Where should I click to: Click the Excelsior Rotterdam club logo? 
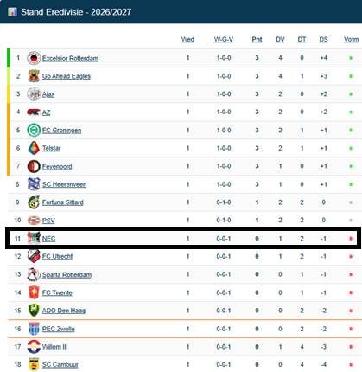[34, 58]
